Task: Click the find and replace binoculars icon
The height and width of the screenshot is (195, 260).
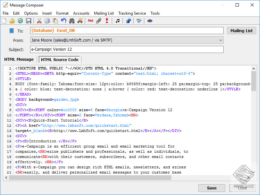Action: tap(80, 21)
